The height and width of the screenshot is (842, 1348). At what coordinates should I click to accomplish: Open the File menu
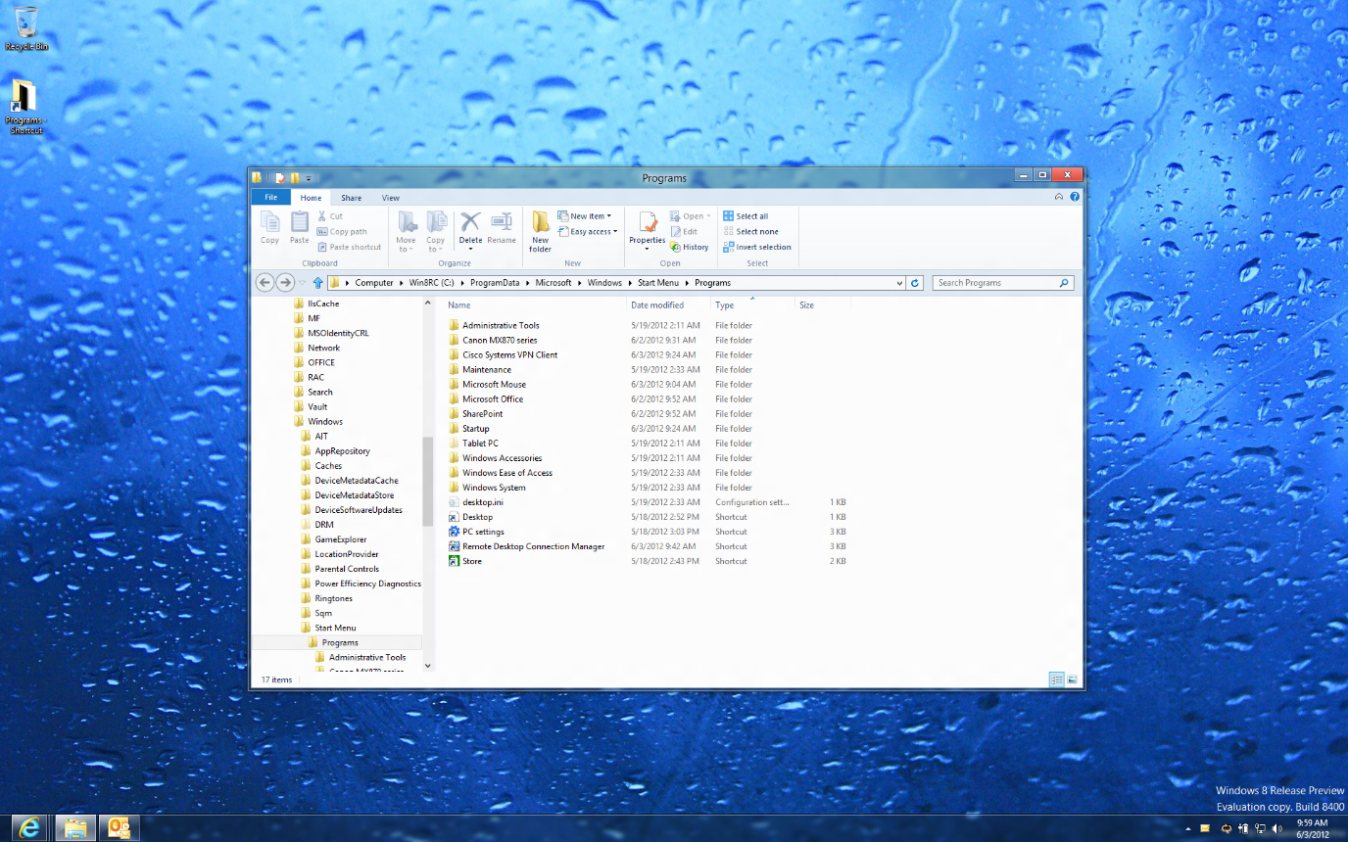(270, 197)
